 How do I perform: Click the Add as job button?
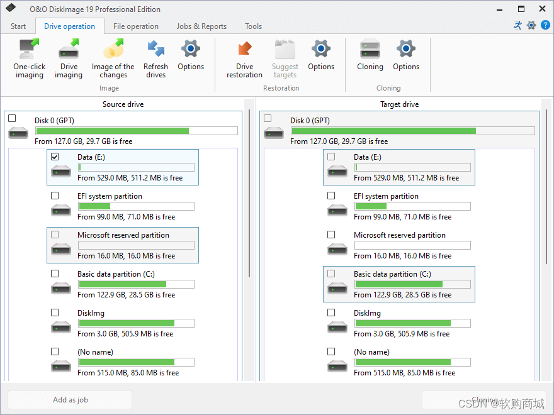pyautogui.click(x=70, y=400)
